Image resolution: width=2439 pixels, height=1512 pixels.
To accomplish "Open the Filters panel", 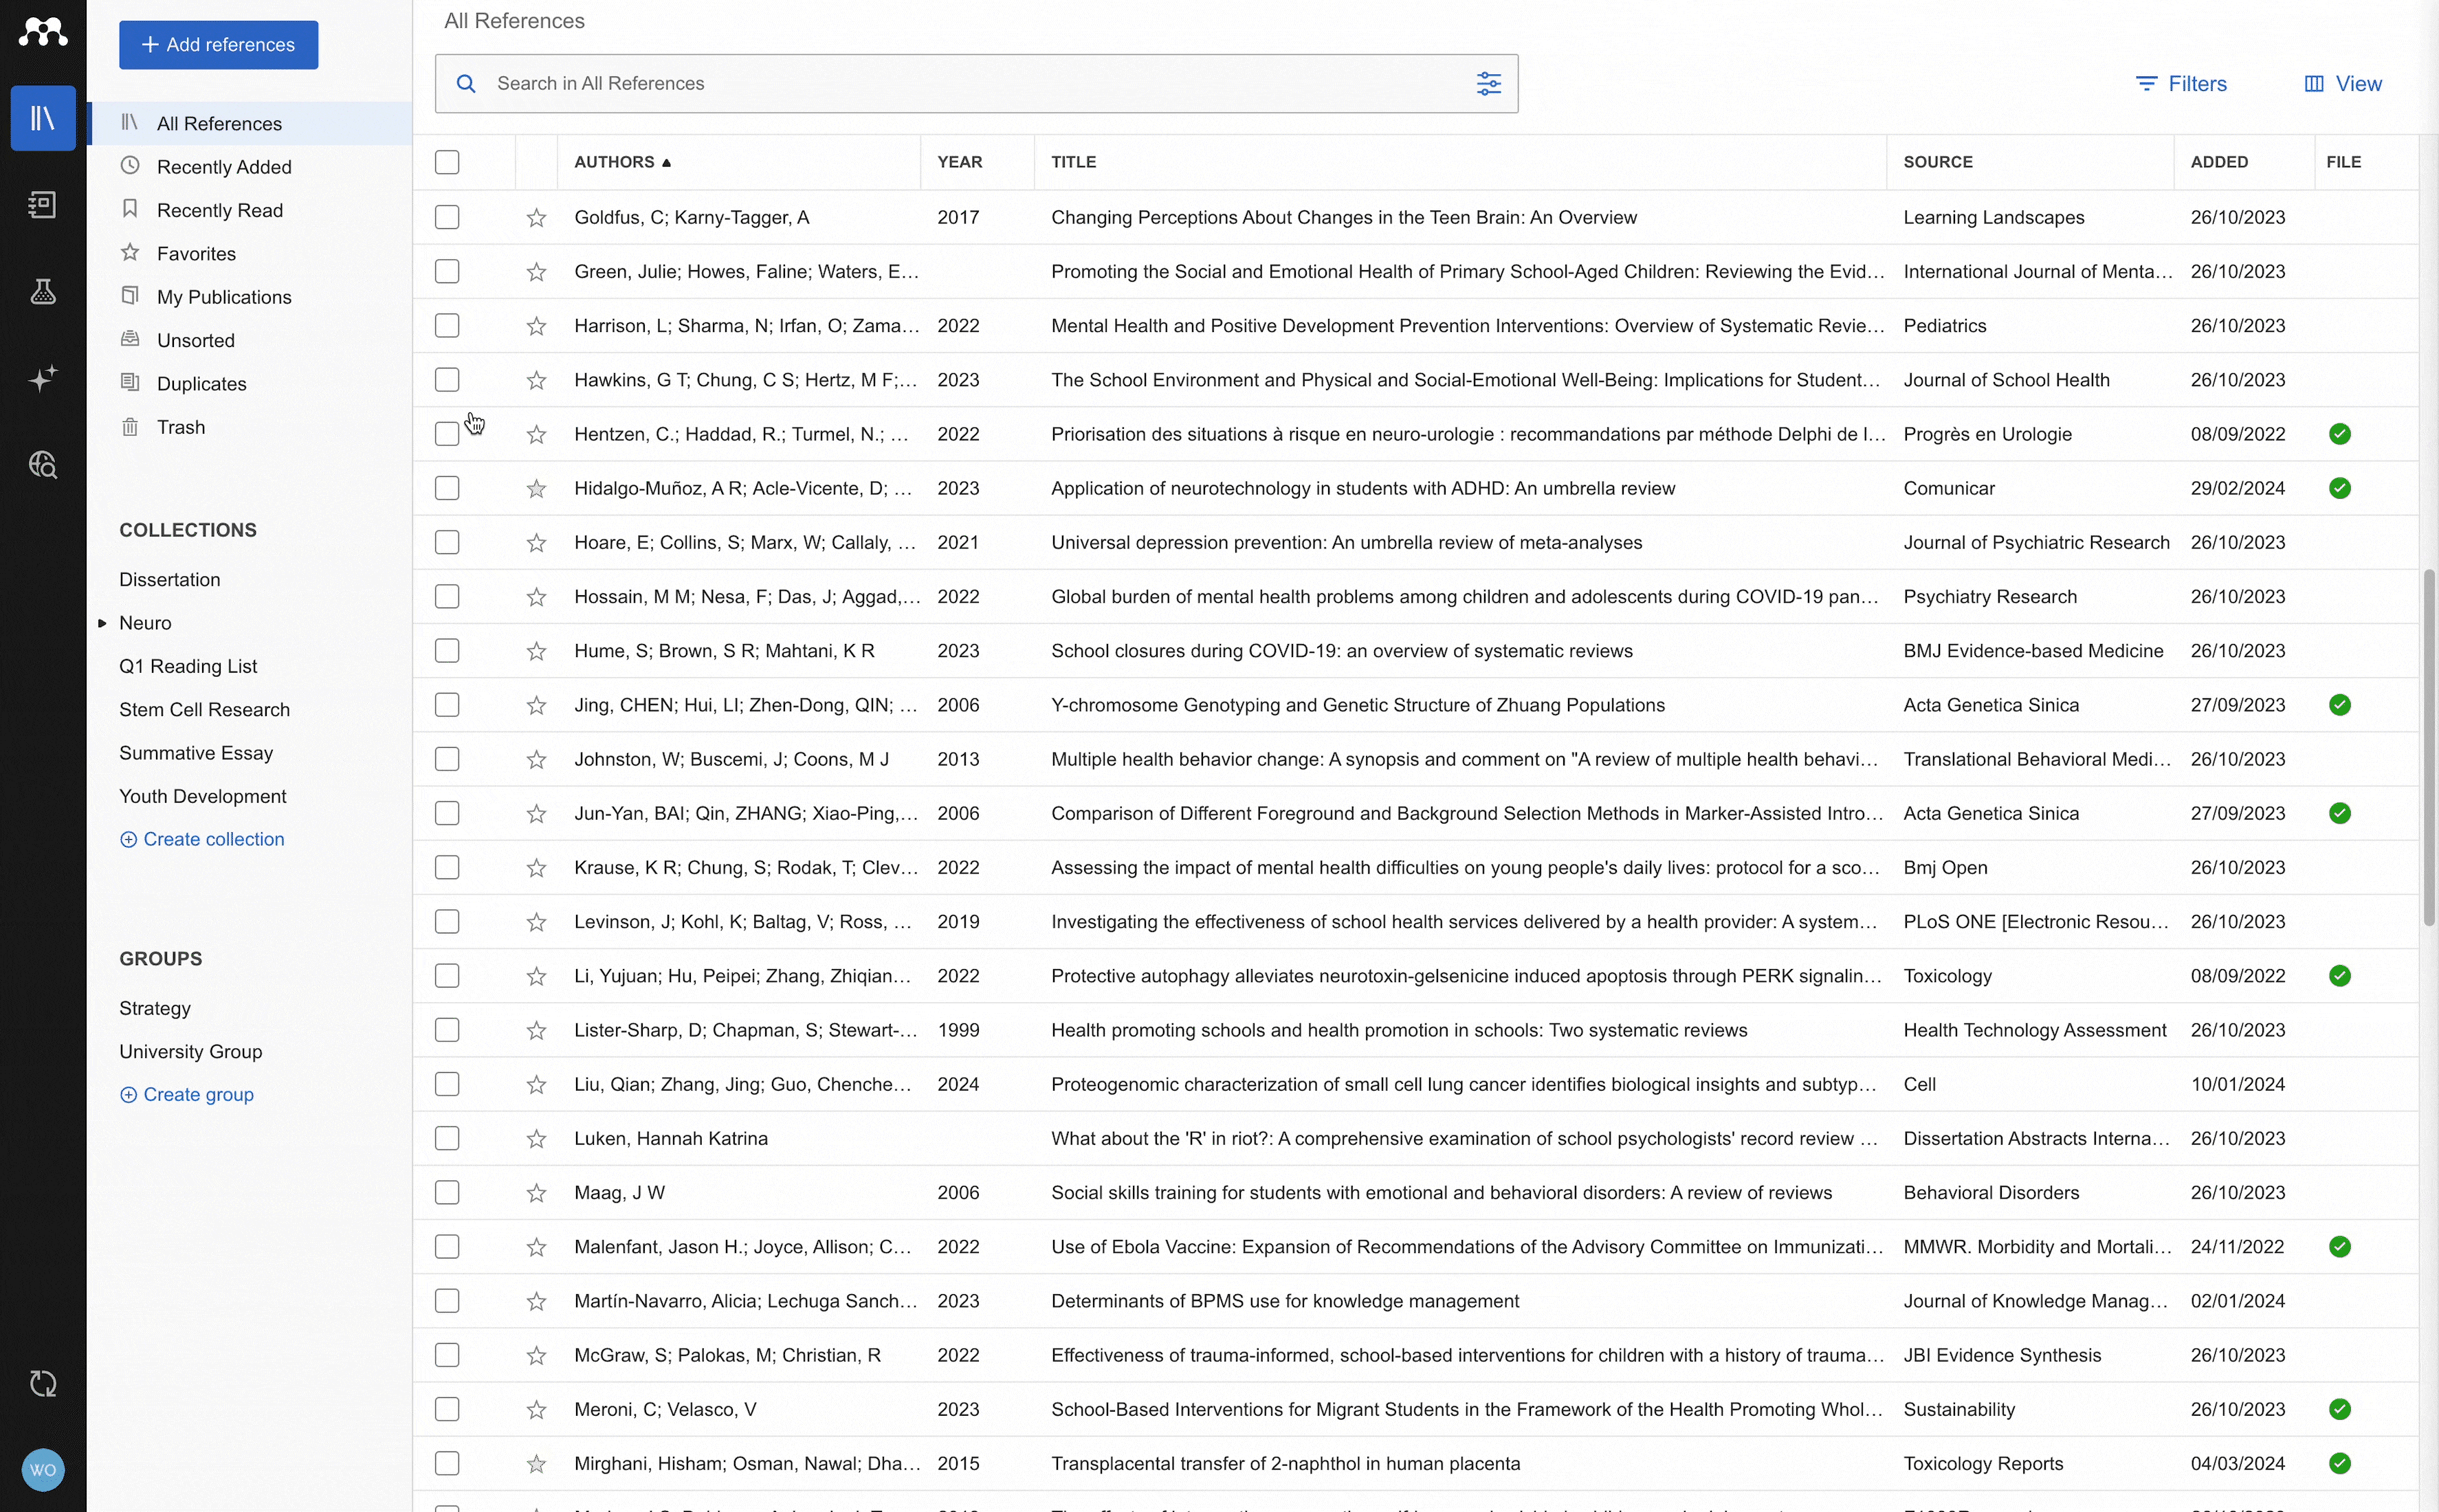I will coord(2180,84).
